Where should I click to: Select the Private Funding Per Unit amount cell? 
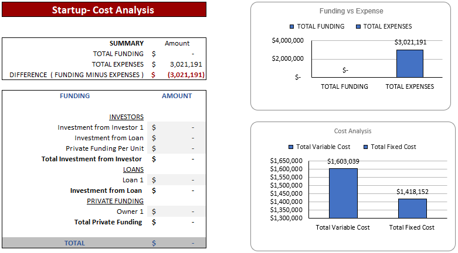(x=176, y=148)
